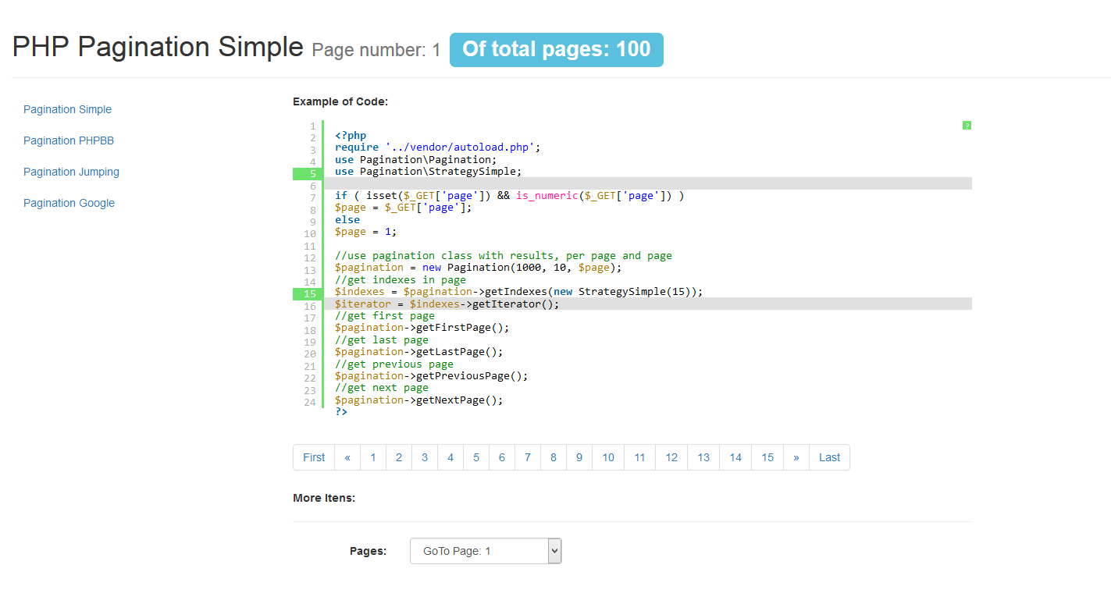Select page 15 in pagination
Image resolution: width=1111 pixels, height=604 pixels.
(x=767, y=457)
